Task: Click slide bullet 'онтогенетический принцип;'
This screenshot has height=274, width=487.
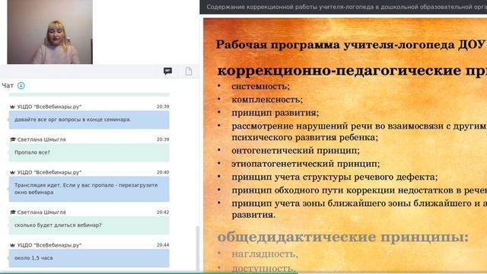Action: coord(295,151)
